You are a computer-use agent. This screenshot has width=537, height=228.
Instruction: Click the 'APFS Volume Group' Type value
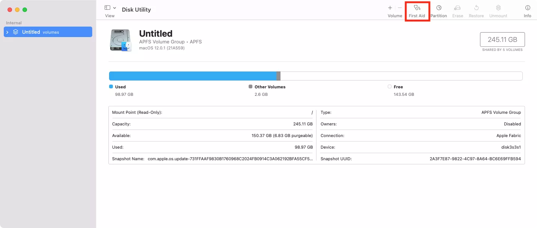(x=501, y=112)
